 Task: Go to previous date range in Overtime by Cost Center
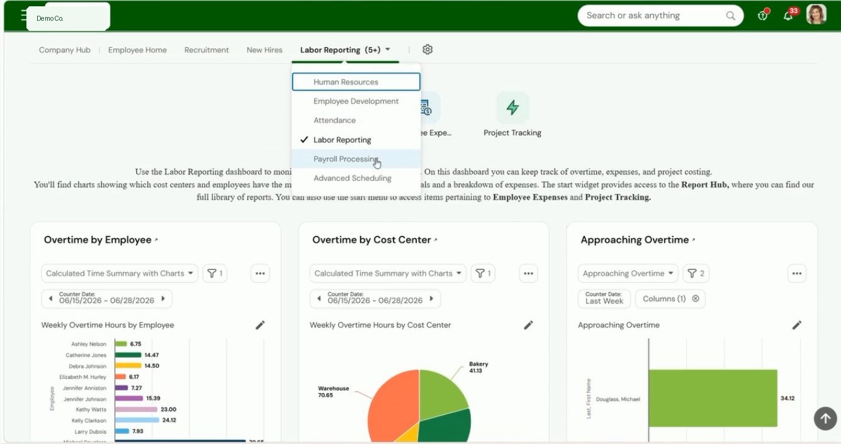coord(319,299)
